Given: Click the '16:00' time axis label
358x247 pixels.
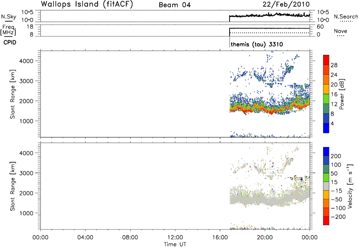Looking at the screenshot, I should (220, 238).
